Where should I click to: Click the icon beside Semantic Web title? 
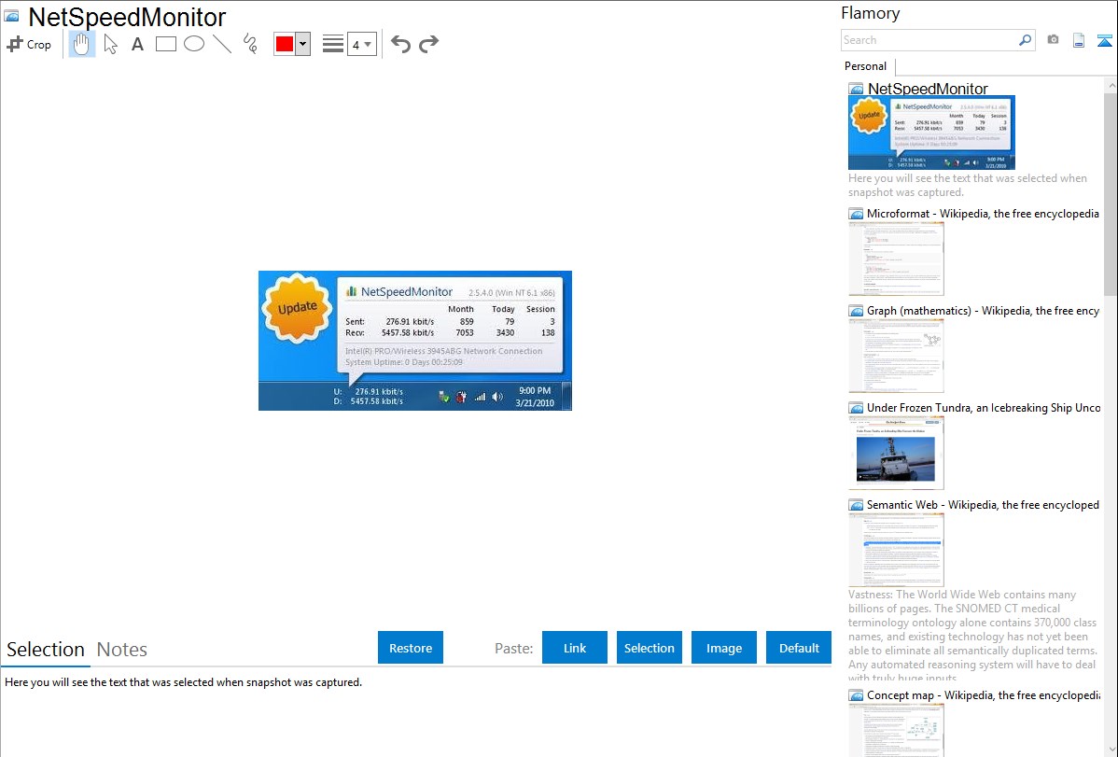pos(856,504)
